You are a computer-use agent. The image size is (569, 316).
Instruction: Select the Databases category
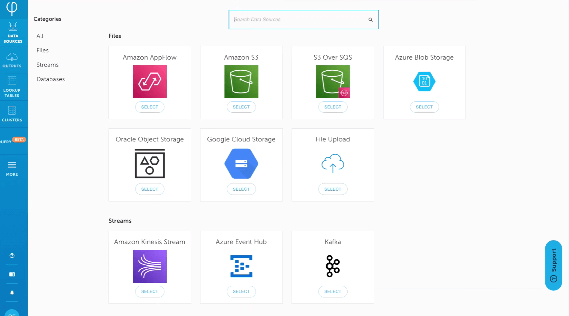click(51, 79)
